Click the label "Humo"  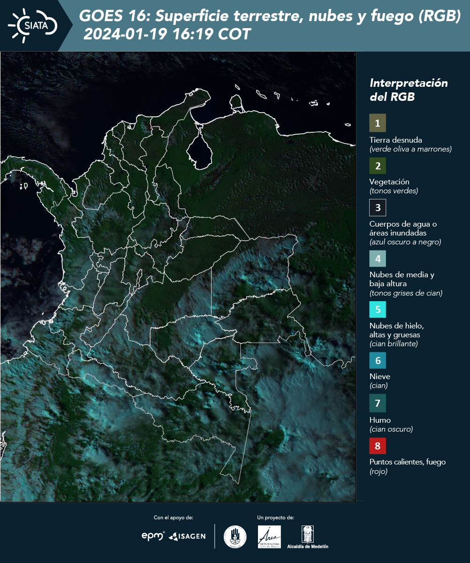(x=380, y=420)
